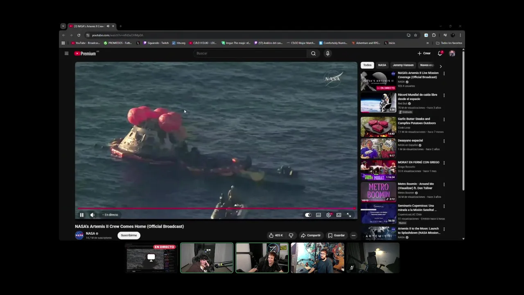Open options for Artemis II Launch to Splashdown
Image resolution: width=524 pixels, height=295 pixels.
point(444,229)
